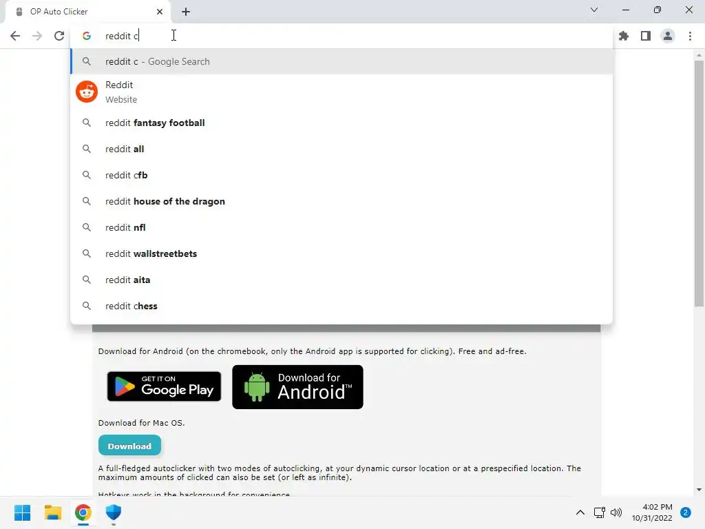Screen dimensions: 705x529
Task: Open the tab search chevron
Action: tap(594, 10)
